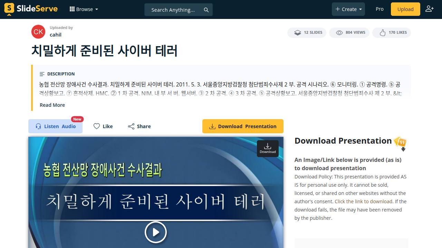Click the DESCRIPTION label
Viewport: 442px width, 248px height.
click(x=61, y=74)
